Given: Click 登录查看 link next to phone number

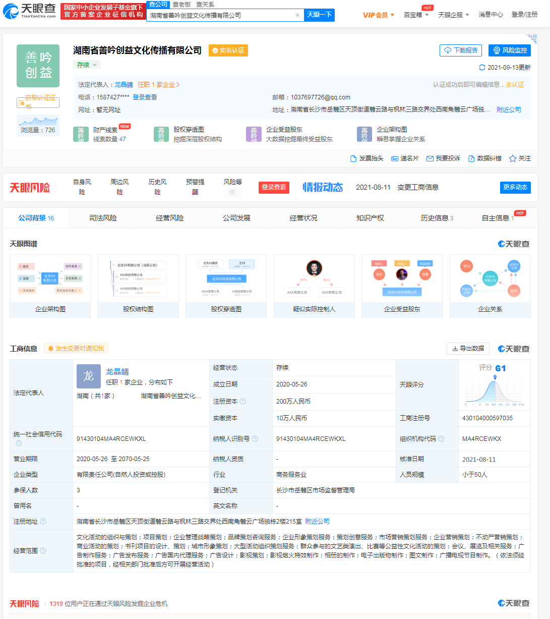Looking at the screenshot, I should point(145,97).
